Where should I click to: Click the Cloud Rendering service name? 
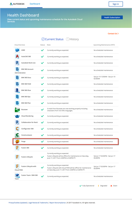pos(27,116)
